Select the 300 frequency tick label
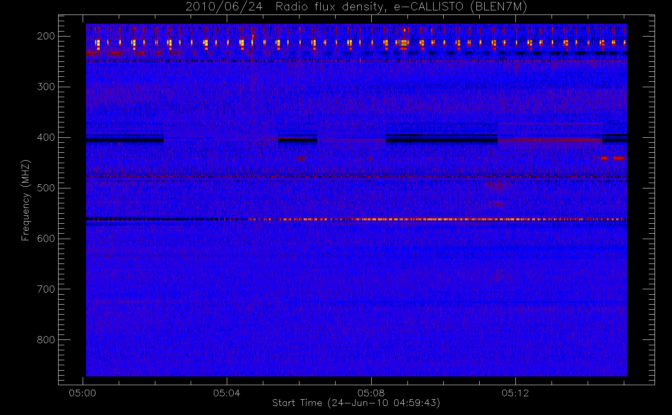This screenshot has height=415, width=672. pos(46,87)
